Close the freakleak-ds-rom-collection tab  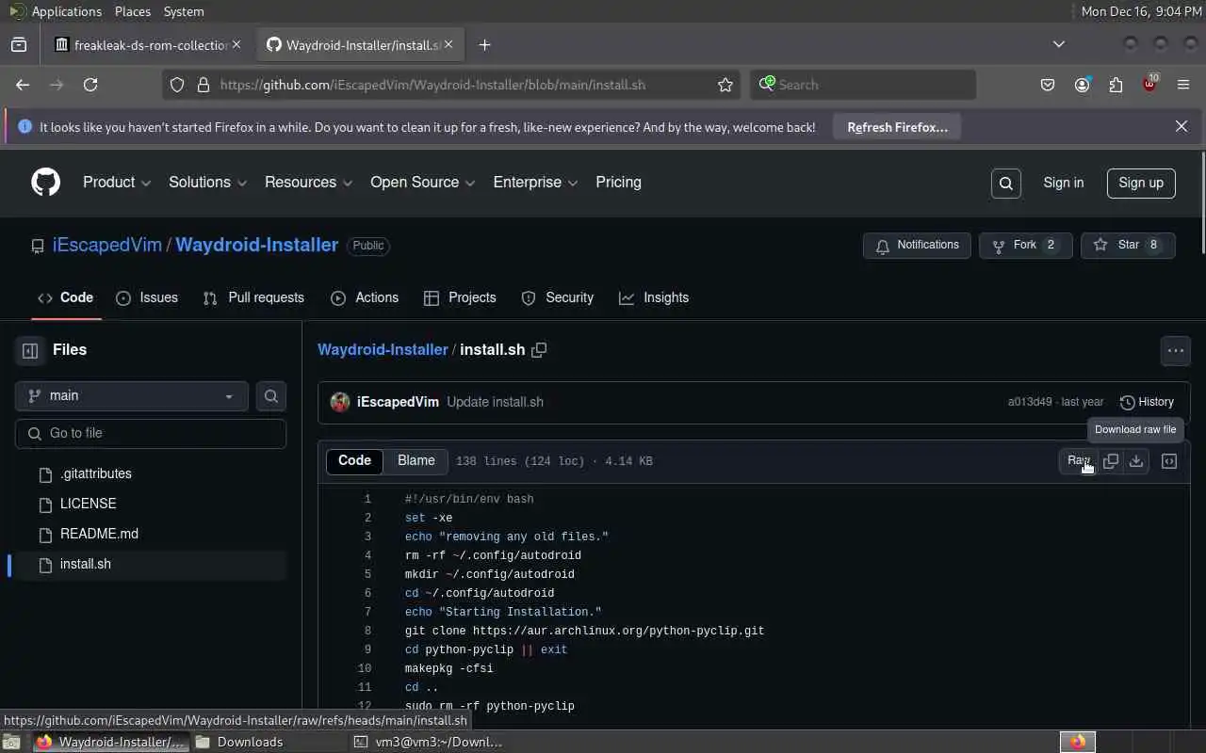tap(236, 45)
